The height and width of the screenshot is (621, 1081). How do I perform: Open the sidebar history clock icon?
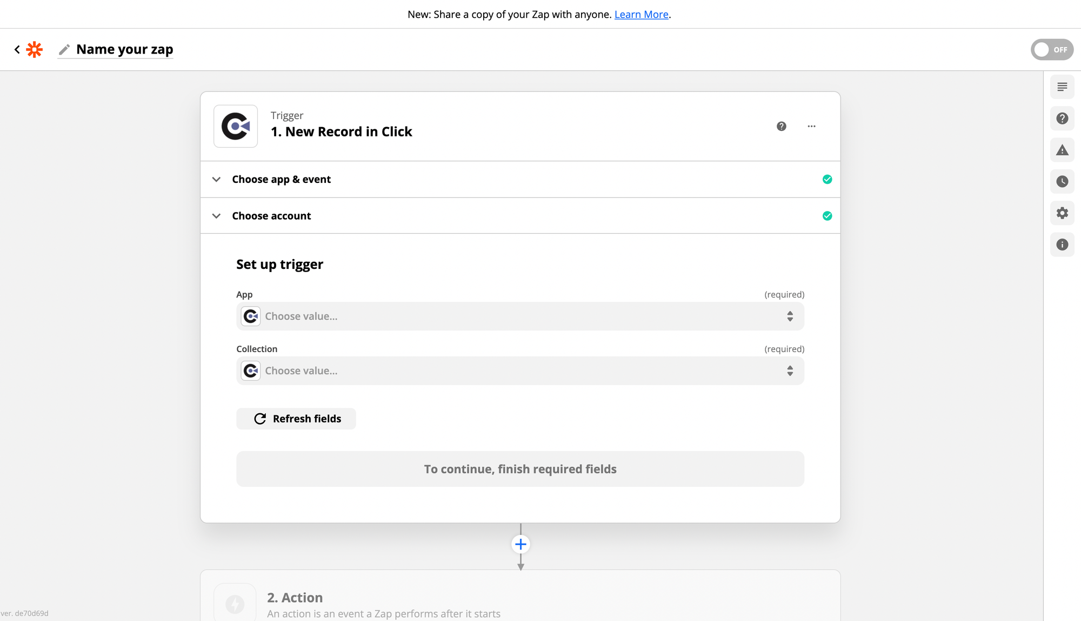(1062, 182)
